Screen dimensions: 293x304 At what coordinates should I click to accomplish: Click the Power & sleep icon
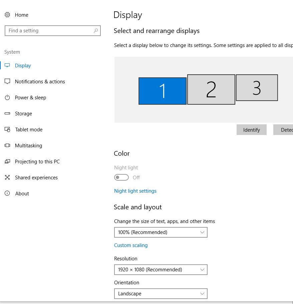(7, 97)
